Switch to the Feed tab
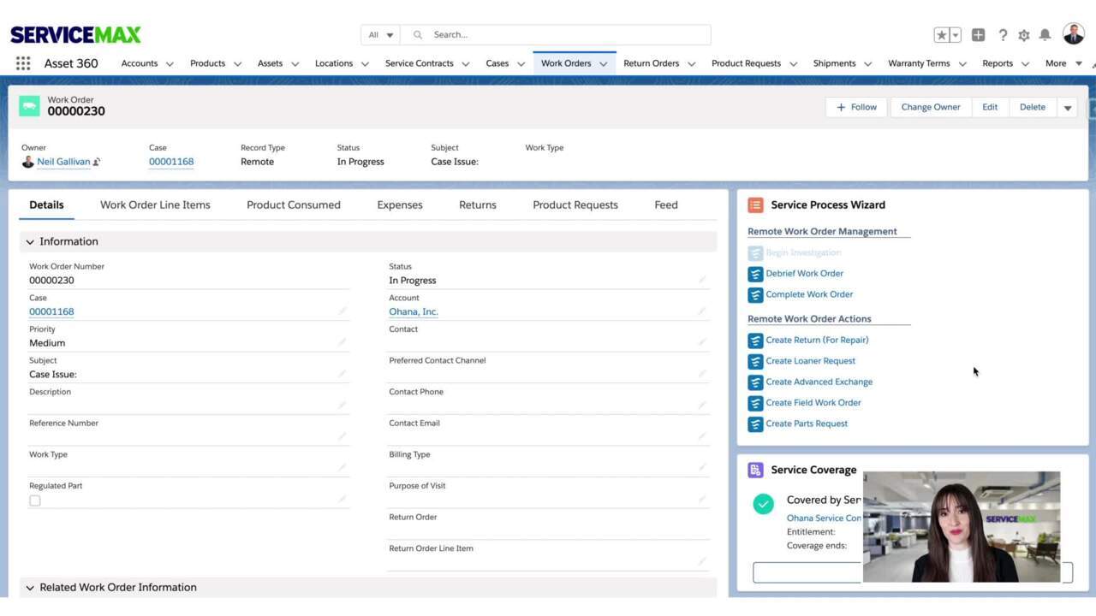The image size is (1096, 616). click(666, 205)
